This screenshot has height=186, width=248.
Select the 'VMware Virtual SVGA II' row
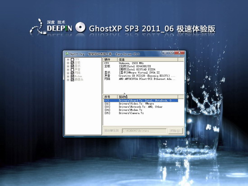coord(141,73)
